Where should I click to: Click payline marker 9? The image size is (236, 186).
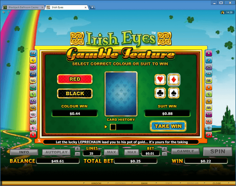(209, 101)
